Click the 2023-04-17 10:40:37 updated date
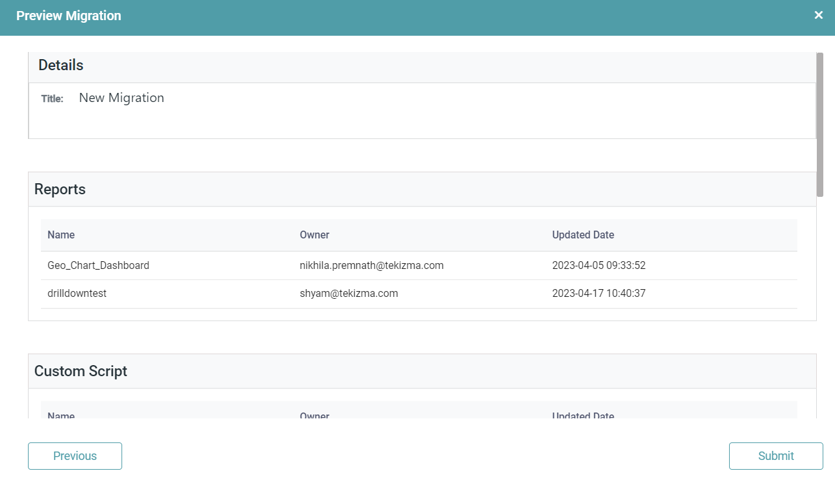 click(x=598, y=293)
